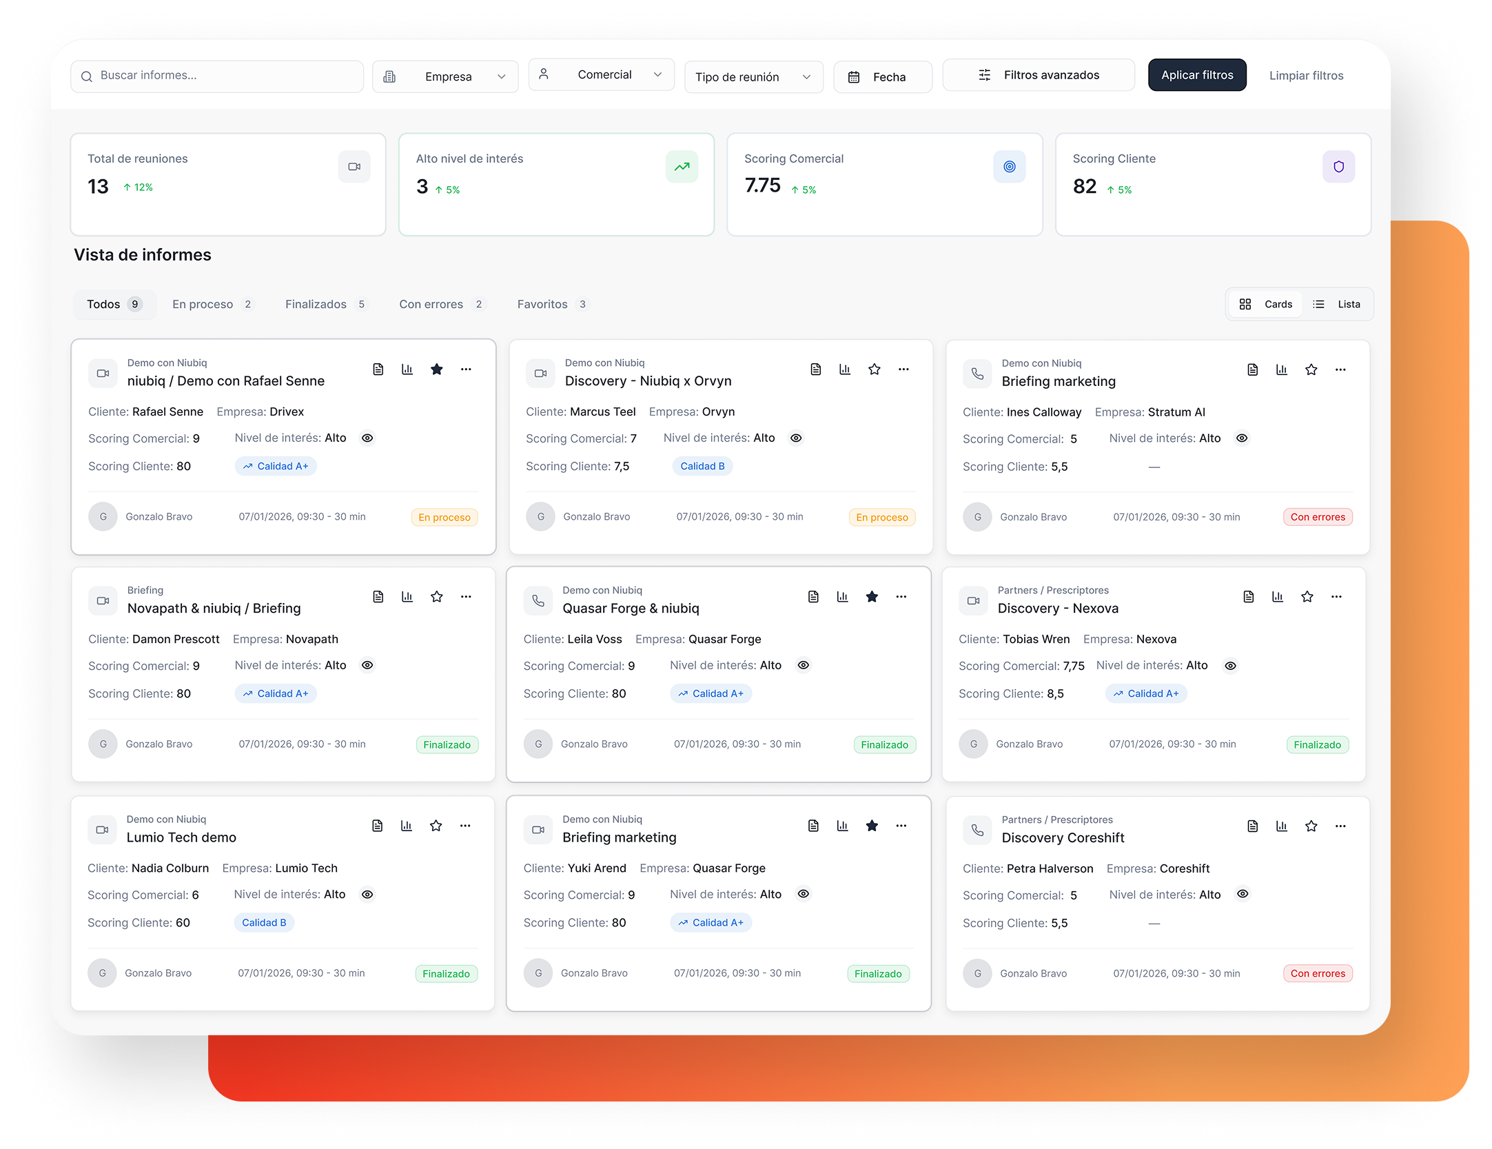Open Filtros avanzados panel
The width and height of the screenshot is (1492, 1149).
(1039, 75)
